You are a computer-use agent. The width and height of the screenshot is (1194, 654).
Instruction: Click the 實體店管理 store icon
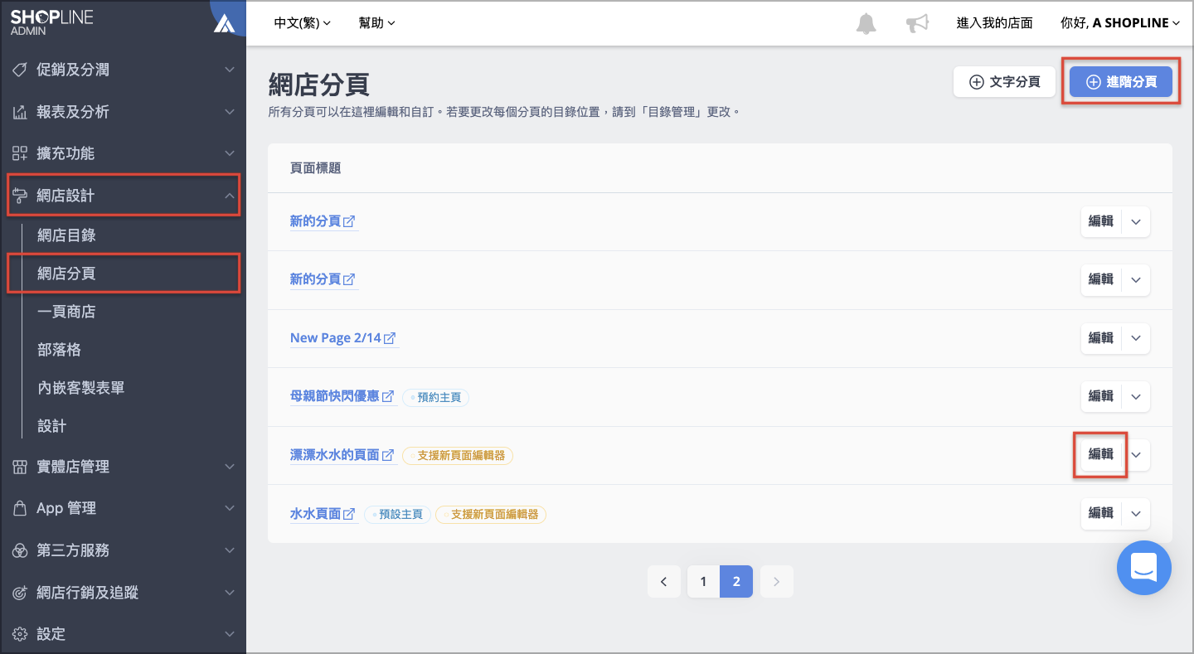pos(19,467)
